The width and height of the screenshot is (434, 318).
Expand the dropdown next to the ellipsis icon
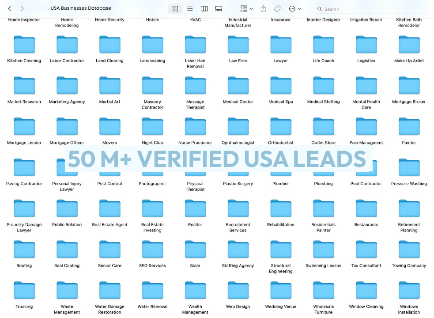[x=299, y=8]
